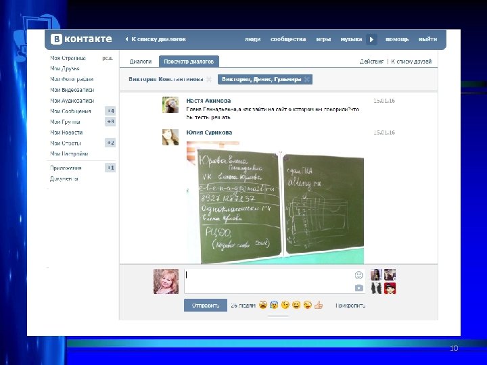The width and height of the screenshot is (487, 365).
Task: Open Приложения in sidebar
Action: point(66,168)
